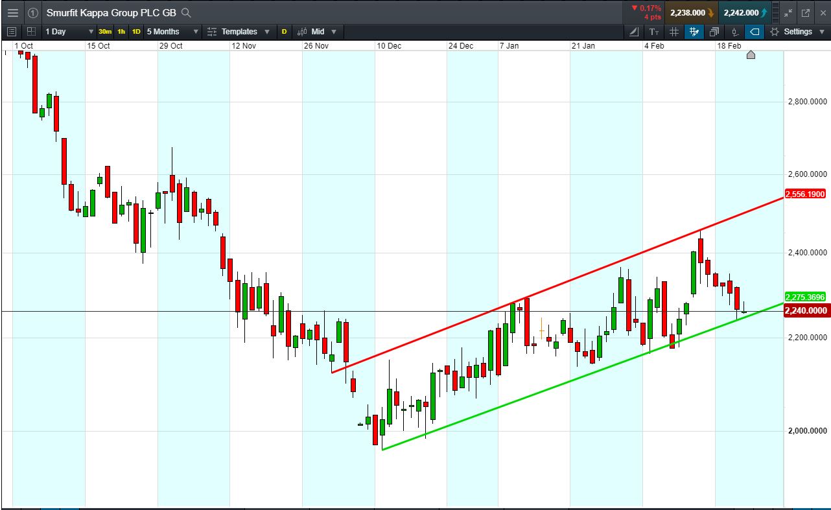
Task: Open the list panel icon in toolbar
Action: click(x=11, y=31)
